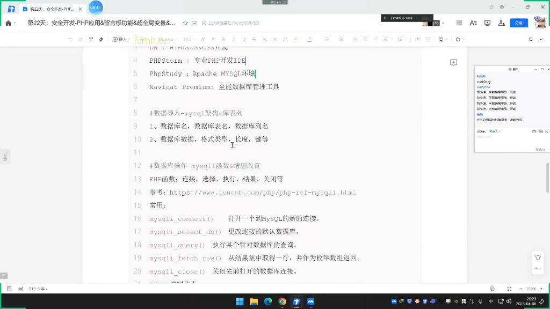Decrease font size with A- icon
Image resolution: width=550 pixels, height=309 pixels.
[213, 39]
